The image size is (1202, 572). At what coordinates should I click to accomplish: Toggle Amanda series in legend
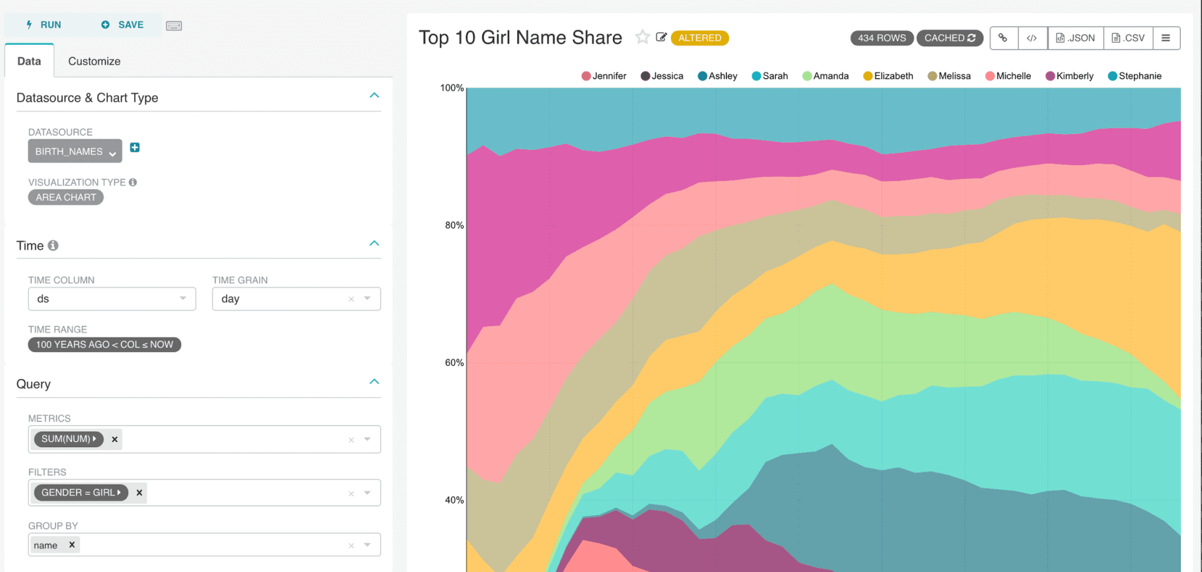pyautogui.click(x=825, y=76)
